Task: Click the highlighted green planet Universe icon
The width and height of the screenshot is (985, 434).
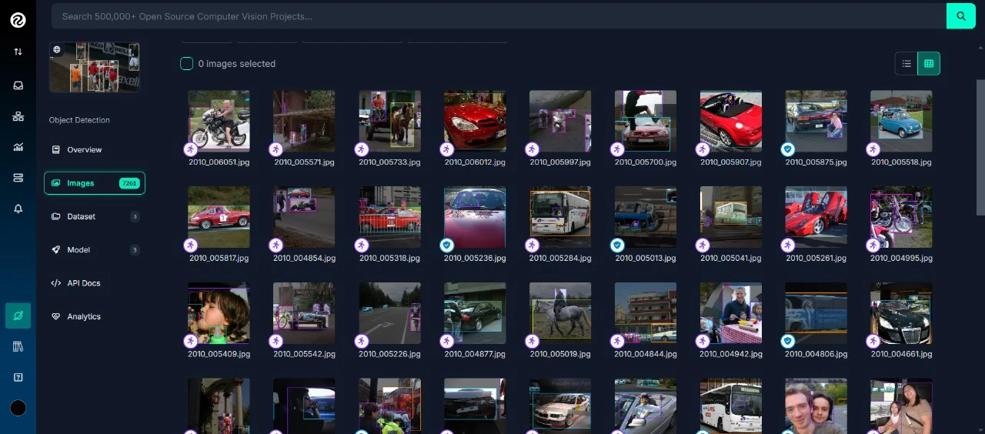Action: pyautogui.click(x=18, y=315)
